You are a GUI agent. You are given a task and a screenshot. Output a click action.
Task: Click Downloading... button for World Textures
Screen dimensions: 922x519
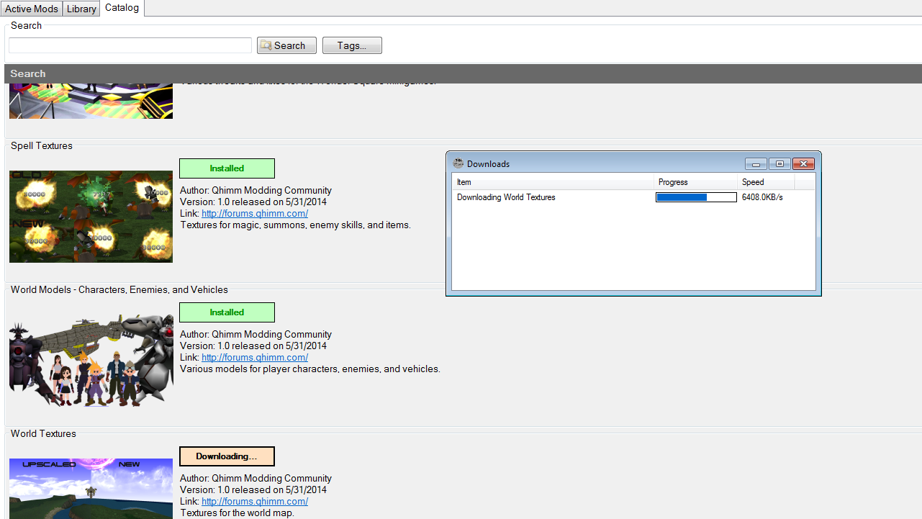coord(227,456)
